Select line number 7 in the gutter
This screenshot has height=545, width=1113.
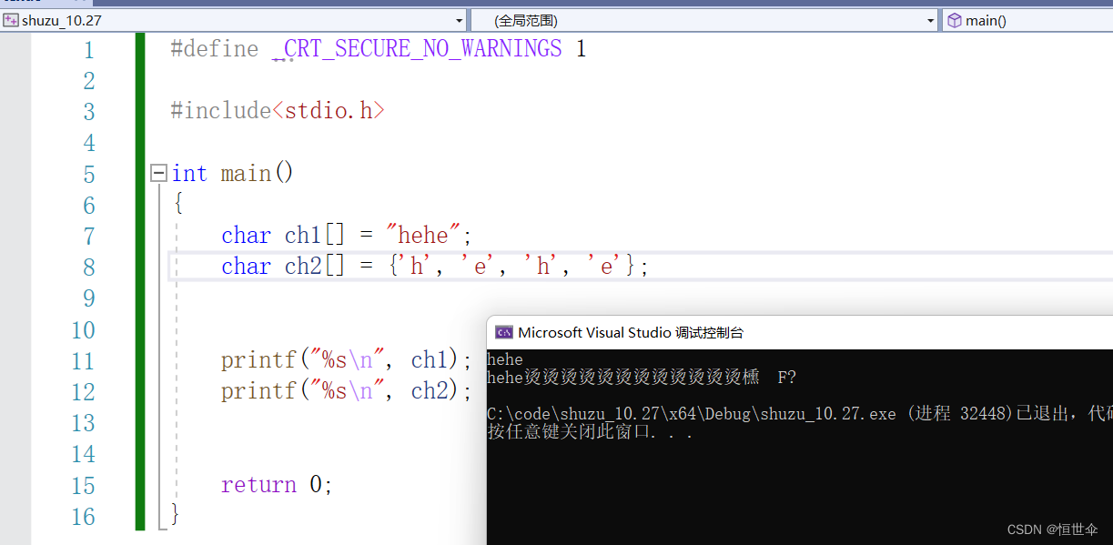88,237
